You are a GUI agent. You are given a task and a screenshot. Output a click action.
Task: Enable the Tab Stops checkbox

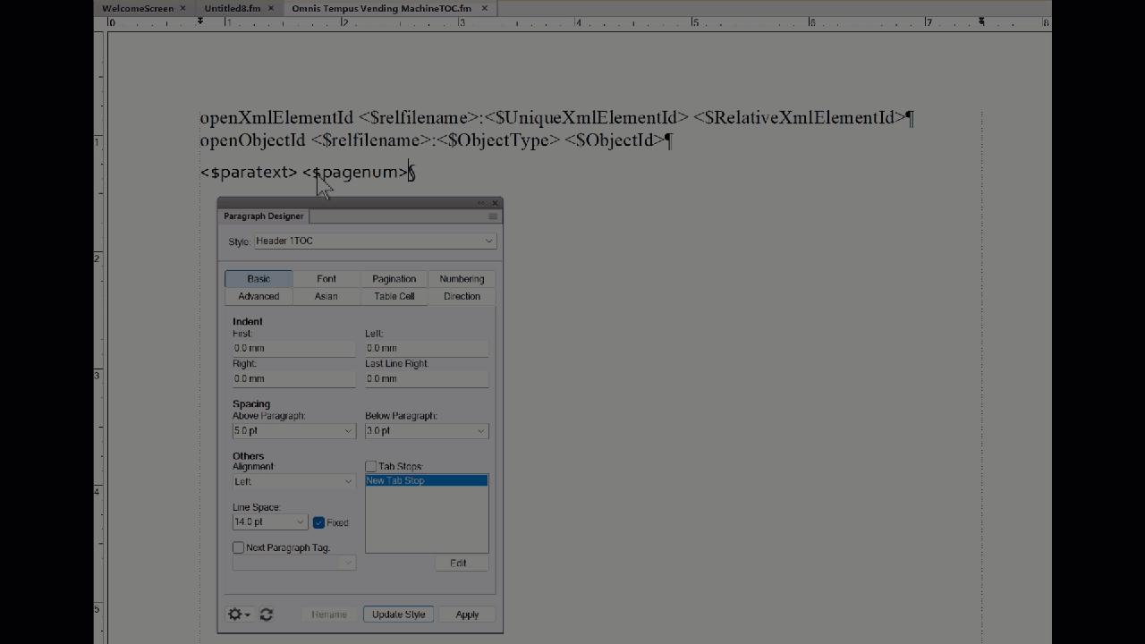point(370,467)
